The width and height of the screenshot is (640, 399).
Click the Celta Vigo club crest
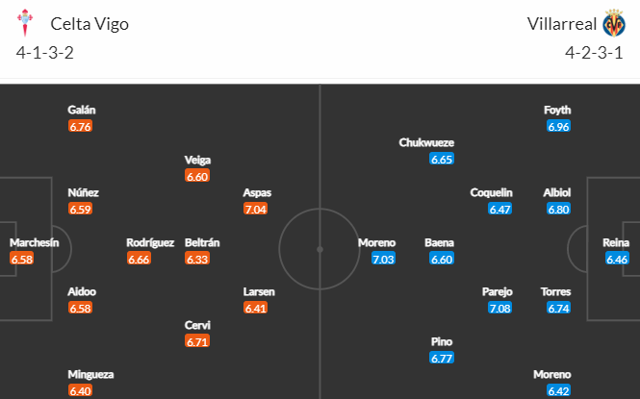(25, 23)
